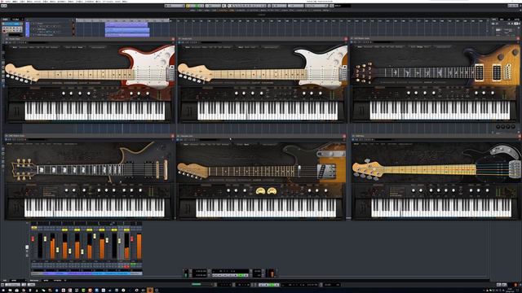This screenshot has width=522, height=293.
Task: Open the Main tab in Telecaster plugin
Action: point(186,145)
